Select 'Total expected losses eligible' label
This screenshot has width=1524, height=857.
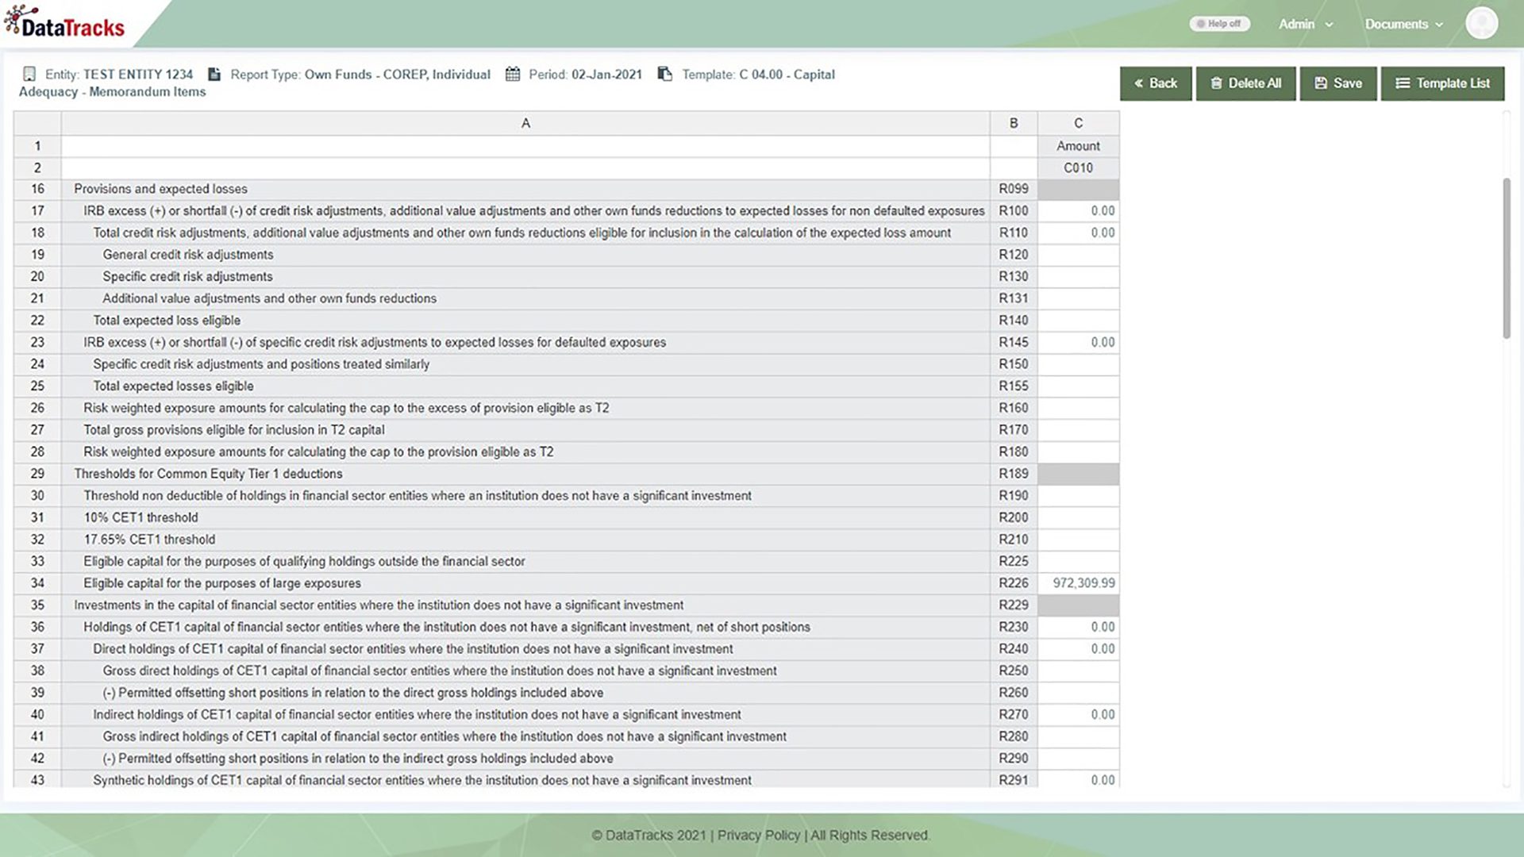pyautogui.click(x=173, y=386)
